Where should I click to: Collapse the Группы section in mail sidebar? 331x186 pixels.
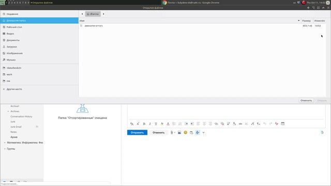coord(5,149)
